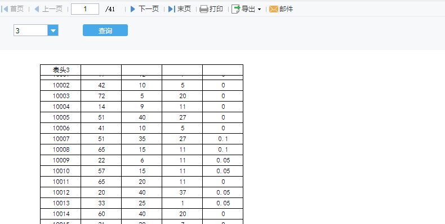Select cell 10010
Image resolution: width=445 pixels, height=224 pixels.
(61, 171)
